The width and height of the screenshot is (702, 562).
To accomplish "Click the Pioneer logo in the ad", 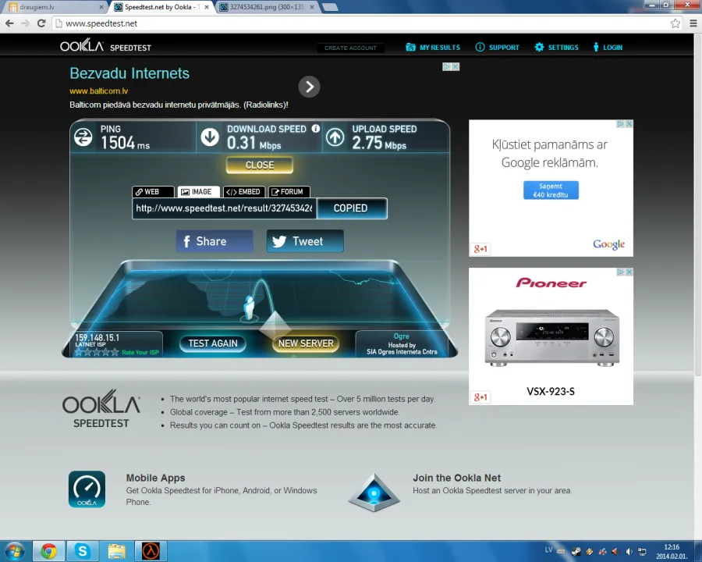I will point(551,283).
